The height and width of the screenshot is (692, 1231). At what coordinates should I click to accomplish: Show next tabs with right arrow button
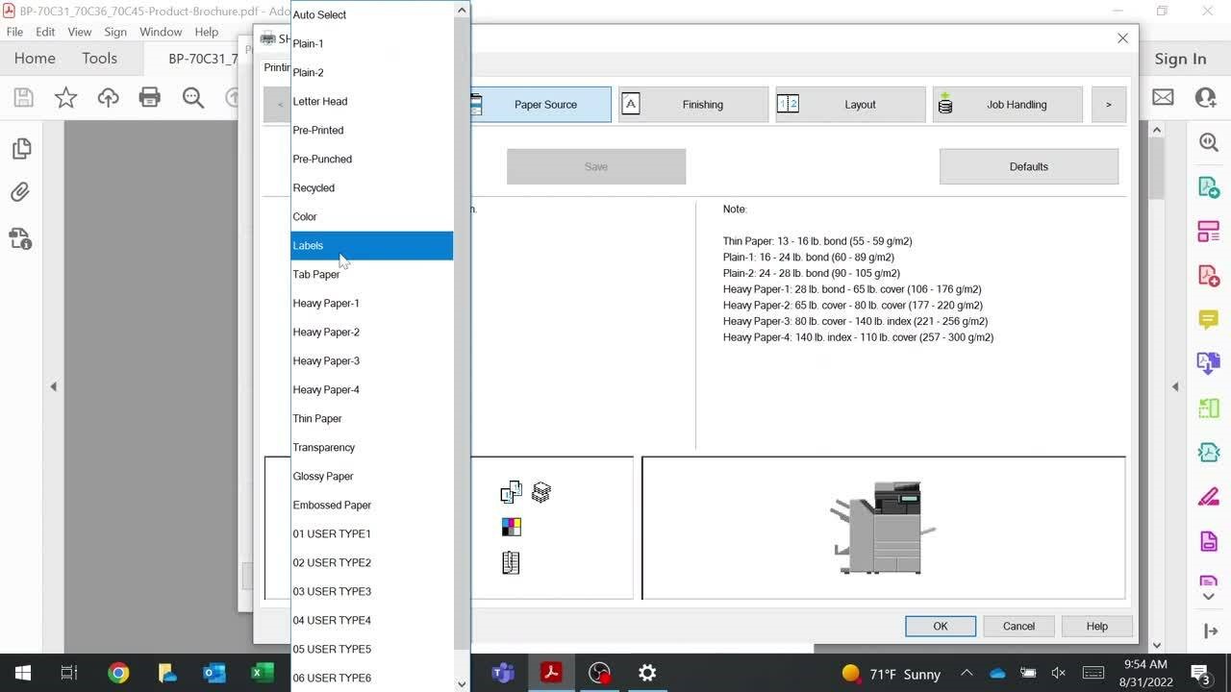point(1109,105)
